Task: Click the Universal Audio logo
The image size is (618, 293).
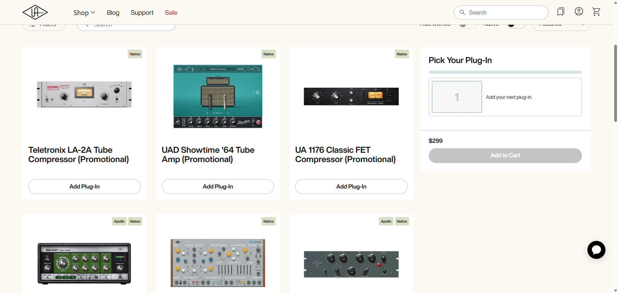Action: [35, 13]
